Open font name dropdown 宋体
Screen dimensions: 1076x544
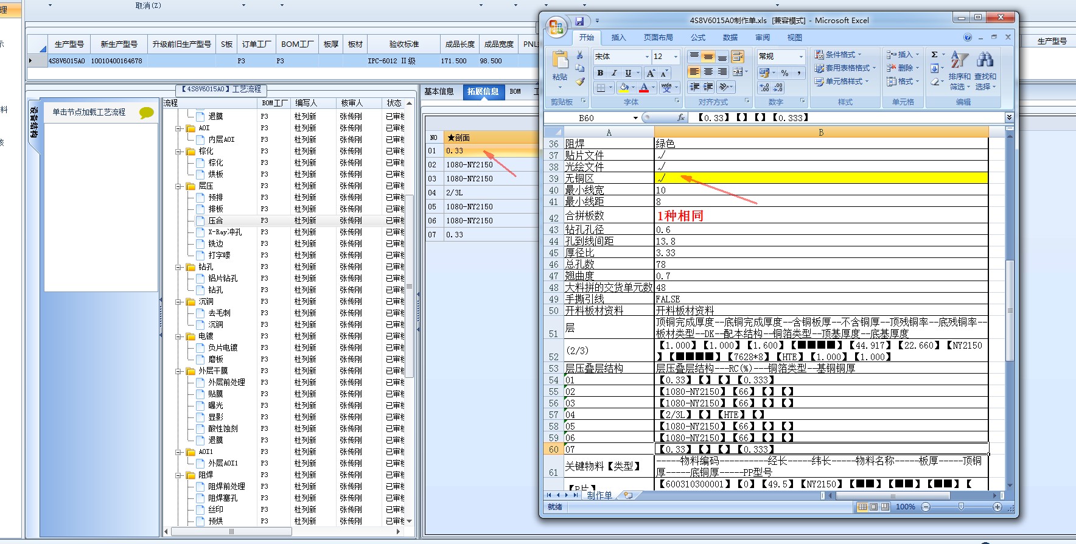(x=647, y=57)
